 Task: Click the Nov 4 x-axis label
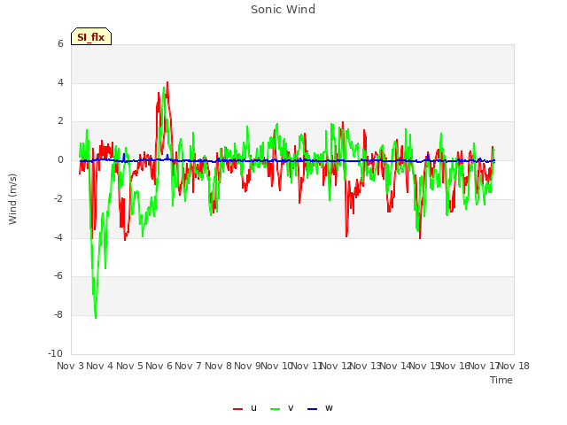pos(100,366)
